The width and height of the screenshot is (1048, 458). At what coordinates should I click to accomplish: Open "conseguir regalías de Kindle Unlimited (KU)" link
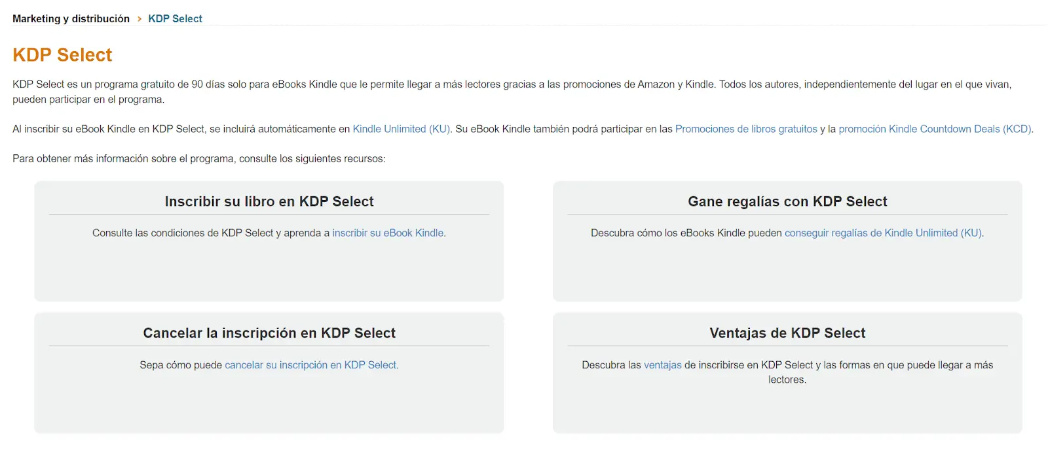[x=882, y=232]
